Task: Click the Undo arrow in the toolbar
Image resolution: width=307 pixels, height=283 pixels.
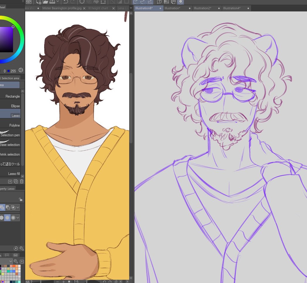Action: click(x=66, y=2)
